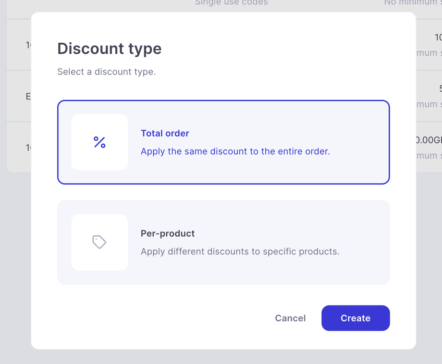Click the Single use codes column header
The image size is (442, 364).
pyautogui.click(x=231, y=3)
